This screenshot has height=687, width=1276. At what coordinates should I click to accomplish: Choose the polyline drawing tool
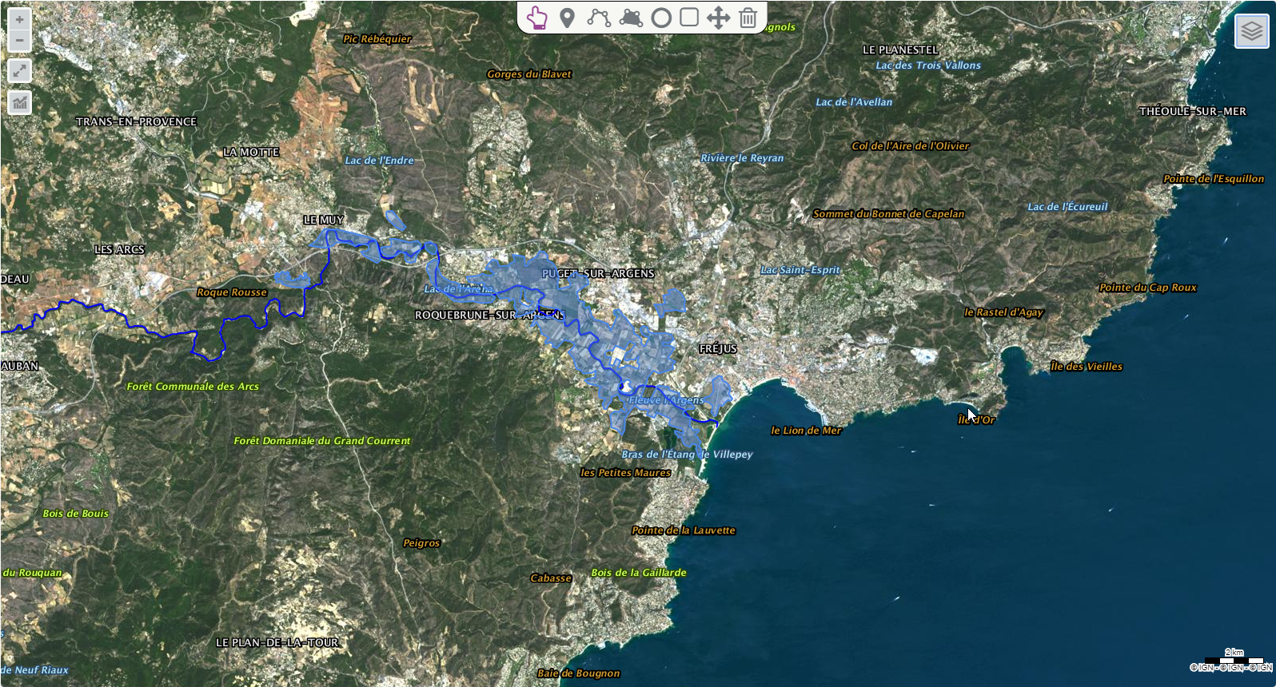[x=598, y=18]
